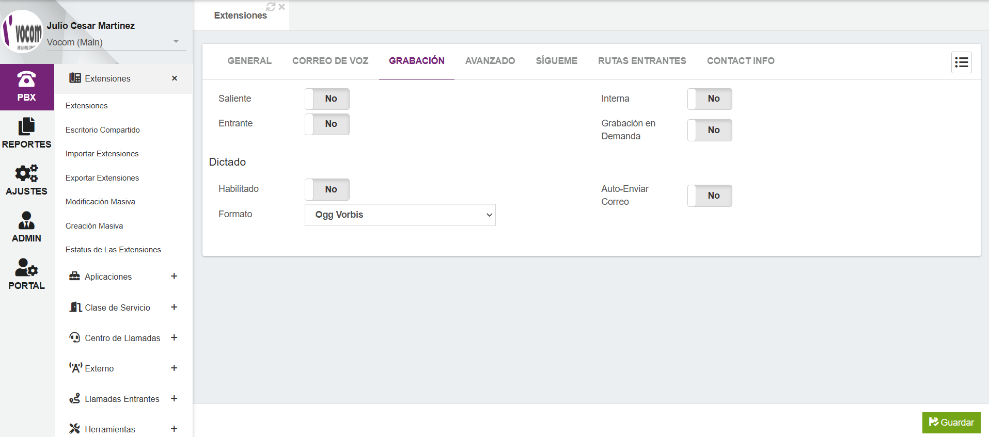Toggle the Grabación en Demanda switch
The height and width of the screenshot is (437, 989).
[710, 130]
